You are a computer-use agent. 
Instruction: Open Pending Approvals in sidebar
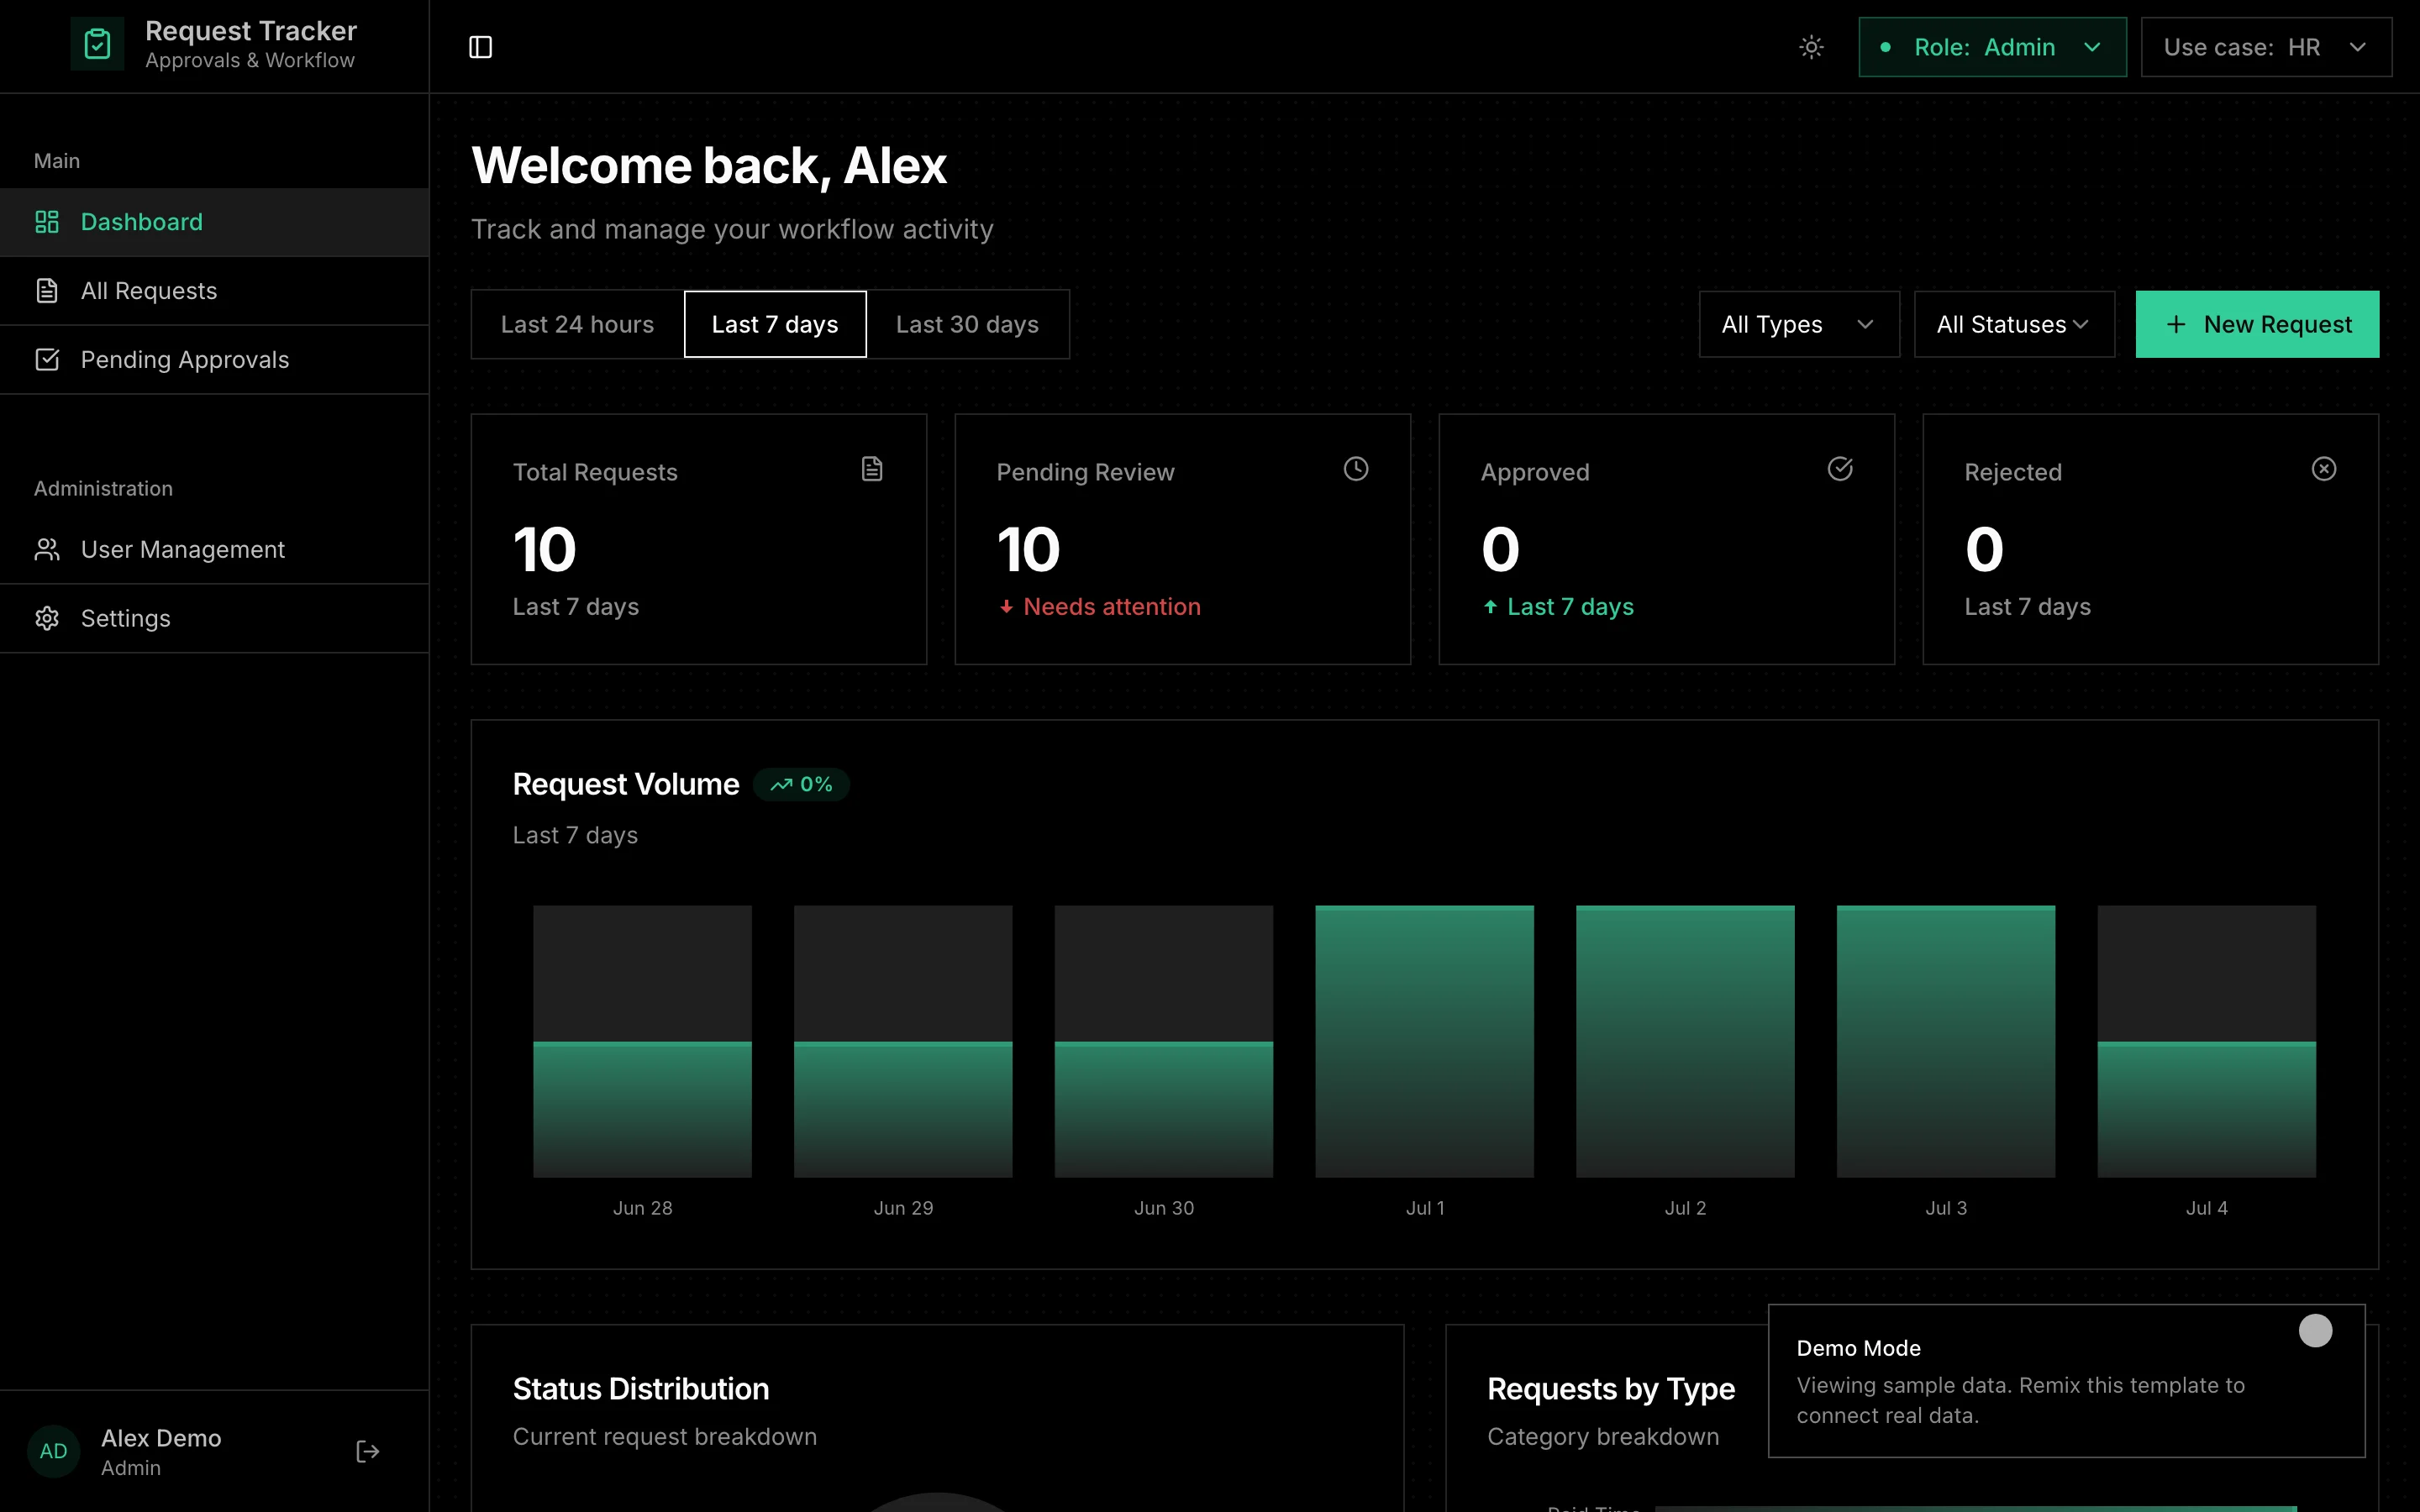click(214, 360)
